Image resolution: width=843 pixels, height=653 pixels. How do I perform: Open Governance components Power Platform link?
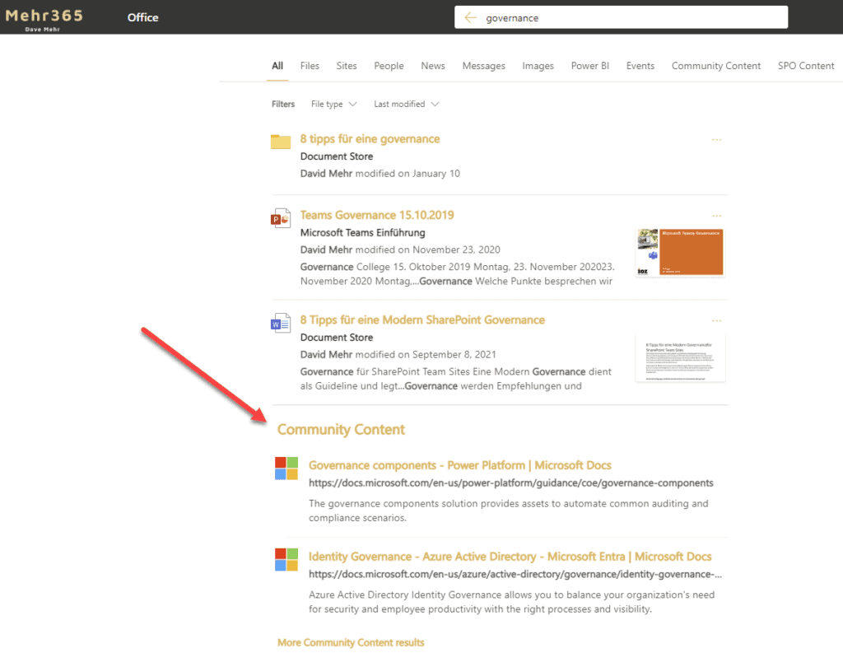click(x=460, y=465)
